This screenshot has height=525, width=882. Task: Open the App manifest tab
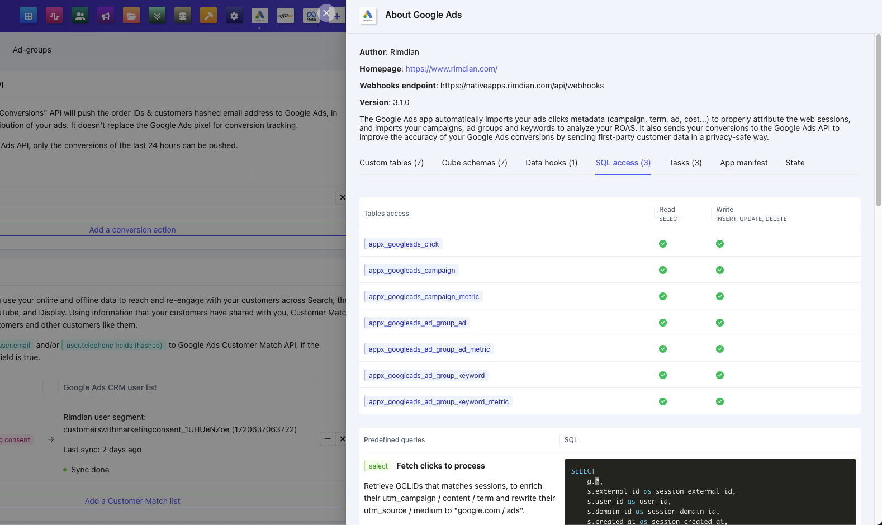(744, 163)
